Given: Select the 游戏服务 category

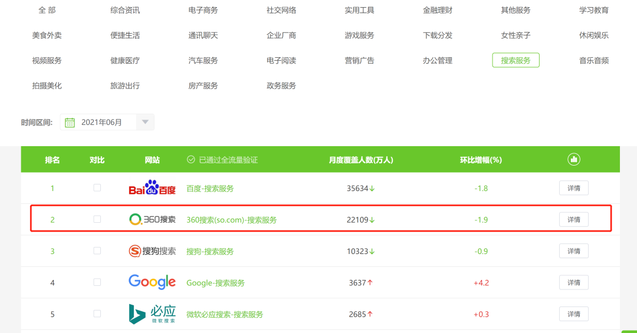Looking at the screenshot, I should point(360,35).
